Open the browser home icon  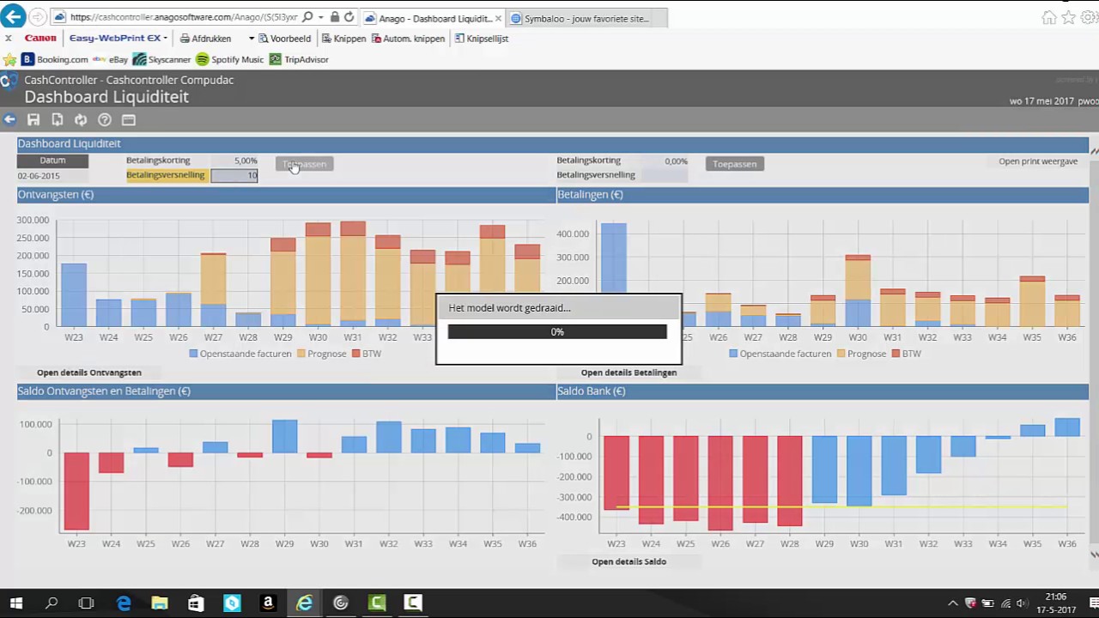tap(1048, 17)
